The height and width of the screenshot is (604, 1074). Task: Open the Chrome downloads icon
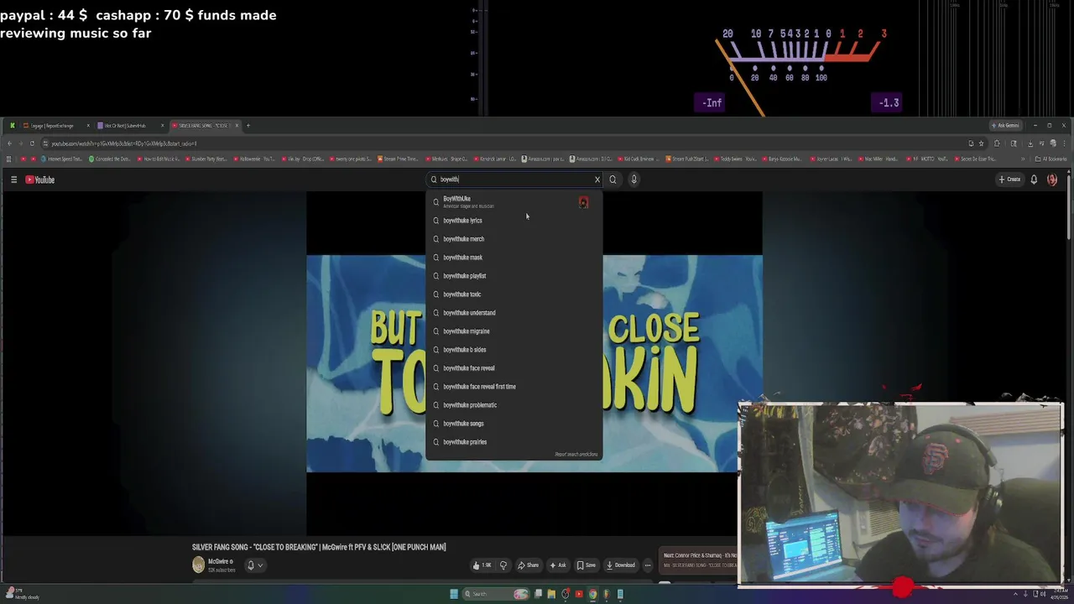coord(1030,143)
